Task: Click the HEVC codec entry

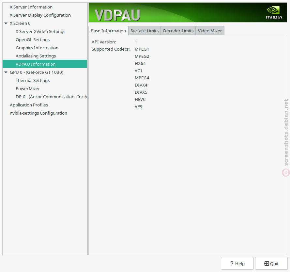Action: 140,100
